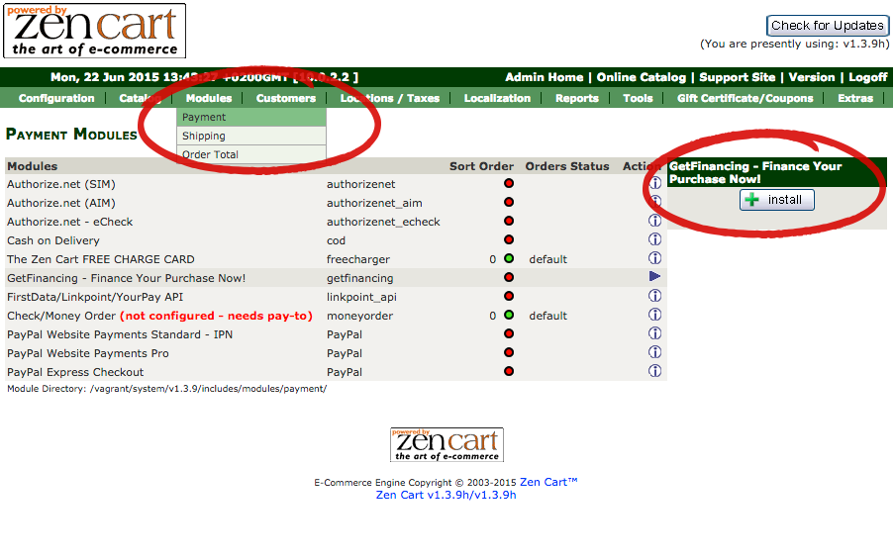Click info icon for Authorize.net - eCheck

[x=654, y=221]
